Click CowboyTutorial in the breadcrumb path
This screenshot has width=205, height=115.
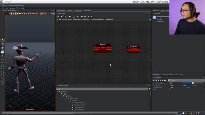click(66, 19)
